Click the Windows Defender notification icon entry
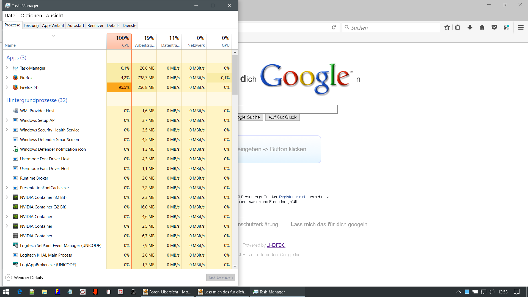 point(53,149)
